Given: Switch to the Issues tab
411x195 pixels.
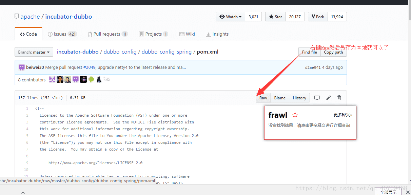Looking at the screenshot, I should tap(62, 34).
